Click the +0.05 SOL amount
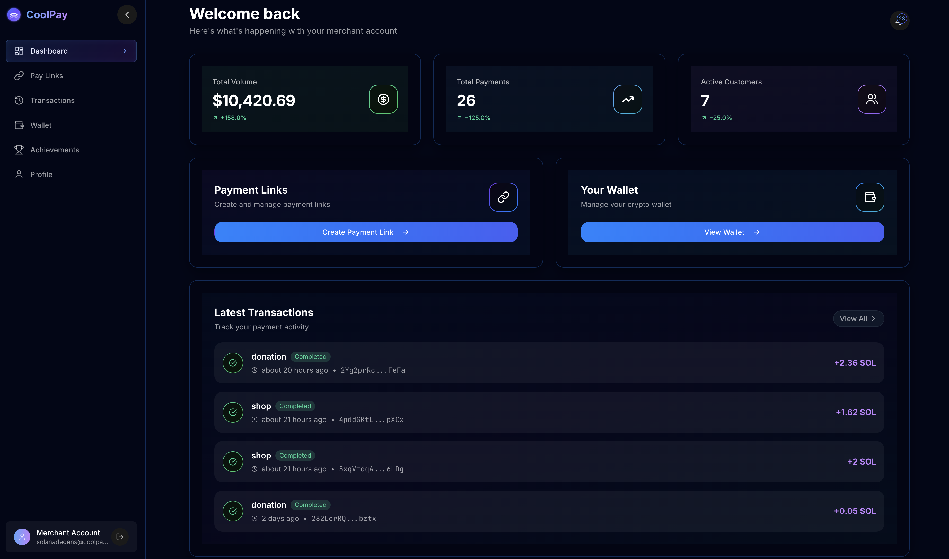949x559 pixels. pyautogui.click(x=855, y=511)
